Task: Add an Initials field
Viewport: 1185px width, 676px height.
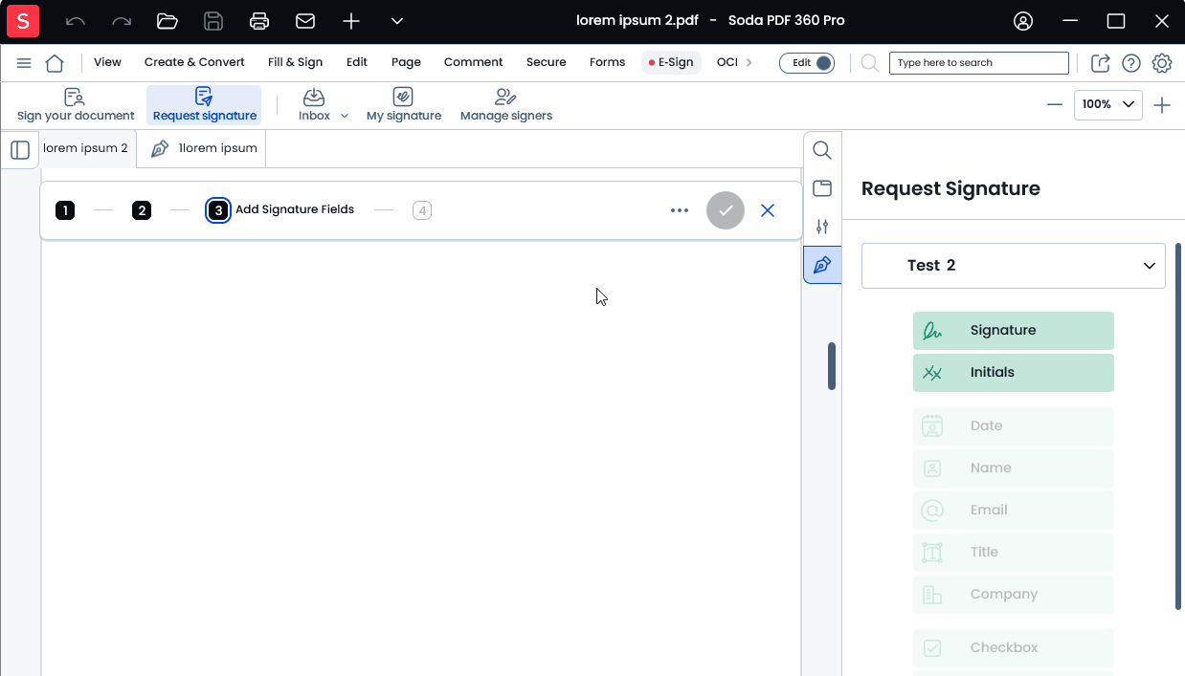Action: (1014, 373)
